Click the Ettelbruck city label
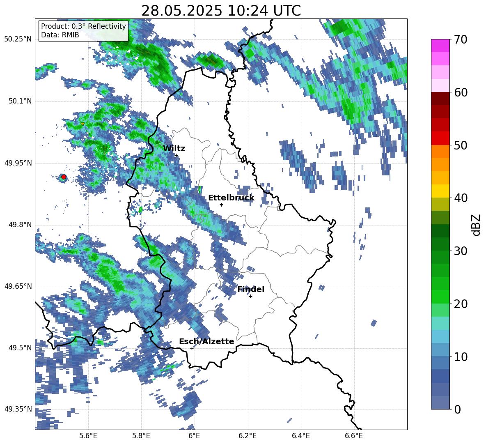Image resolution: width=486 pixels, height=444 pixels. tap(231, 198)
